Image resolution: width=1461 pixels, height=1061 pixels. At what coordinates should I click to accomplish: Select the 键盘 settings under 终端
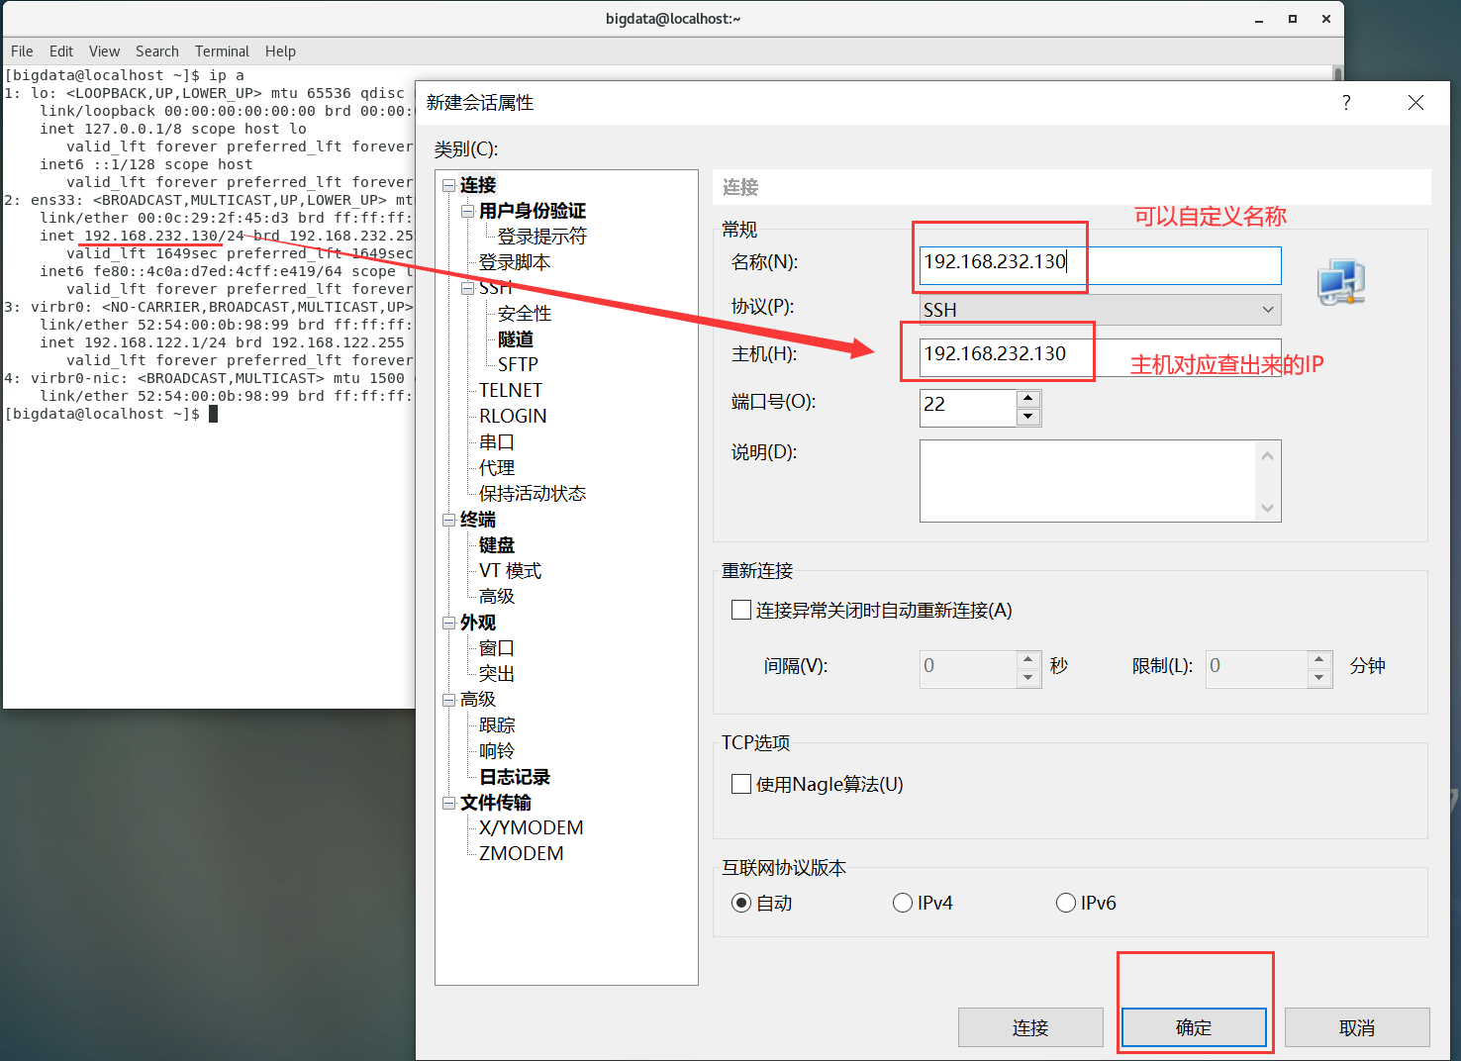(496, 544)
